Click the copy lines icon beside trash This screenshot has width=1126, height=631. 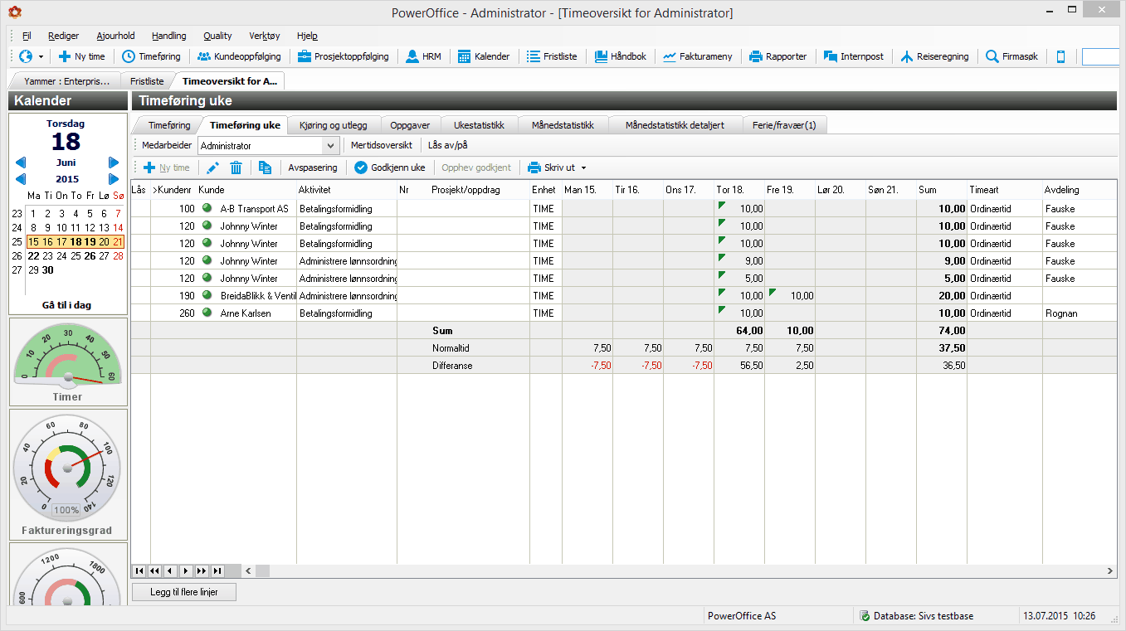click(x=266, y=167)
